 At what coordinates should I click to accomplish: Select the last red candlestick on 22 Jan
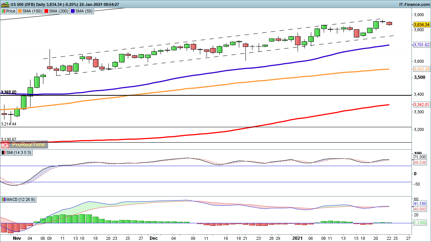click(389, 23)
